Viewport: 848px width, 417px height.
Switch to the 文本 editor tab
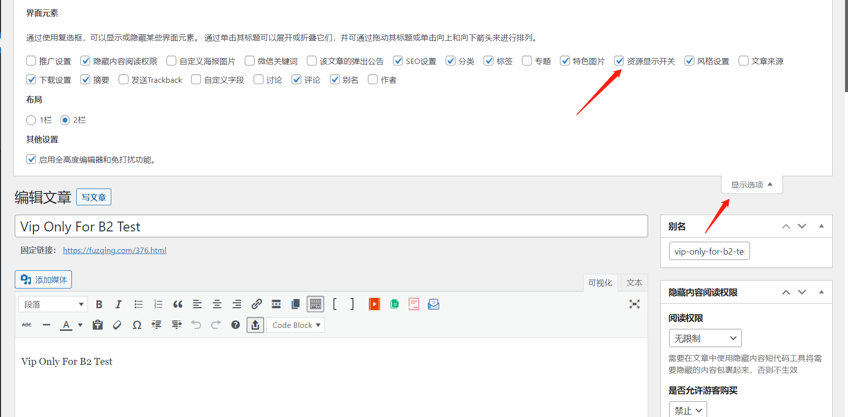coord(634,283)
